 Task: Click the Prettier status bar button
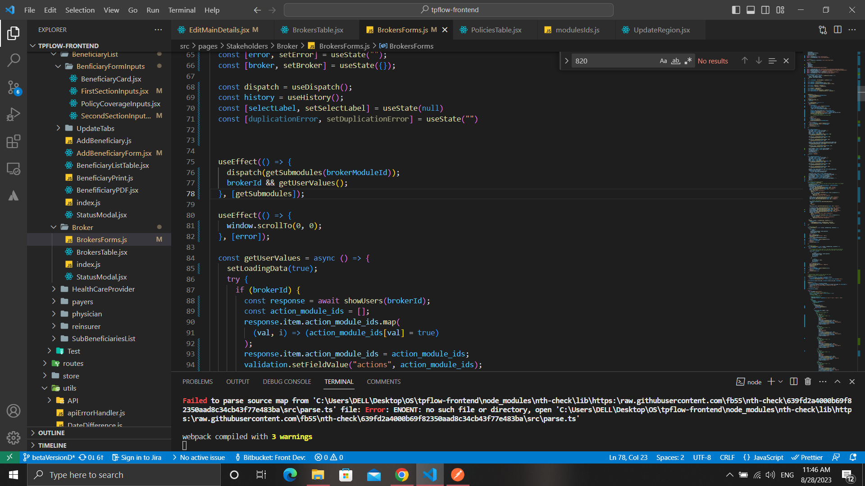807,457
